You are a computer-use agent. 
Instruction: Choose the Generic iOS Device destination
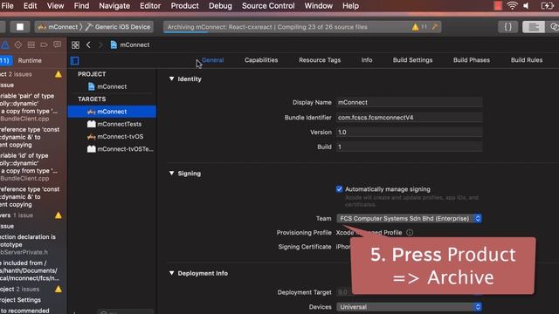(x=119, y=27)
